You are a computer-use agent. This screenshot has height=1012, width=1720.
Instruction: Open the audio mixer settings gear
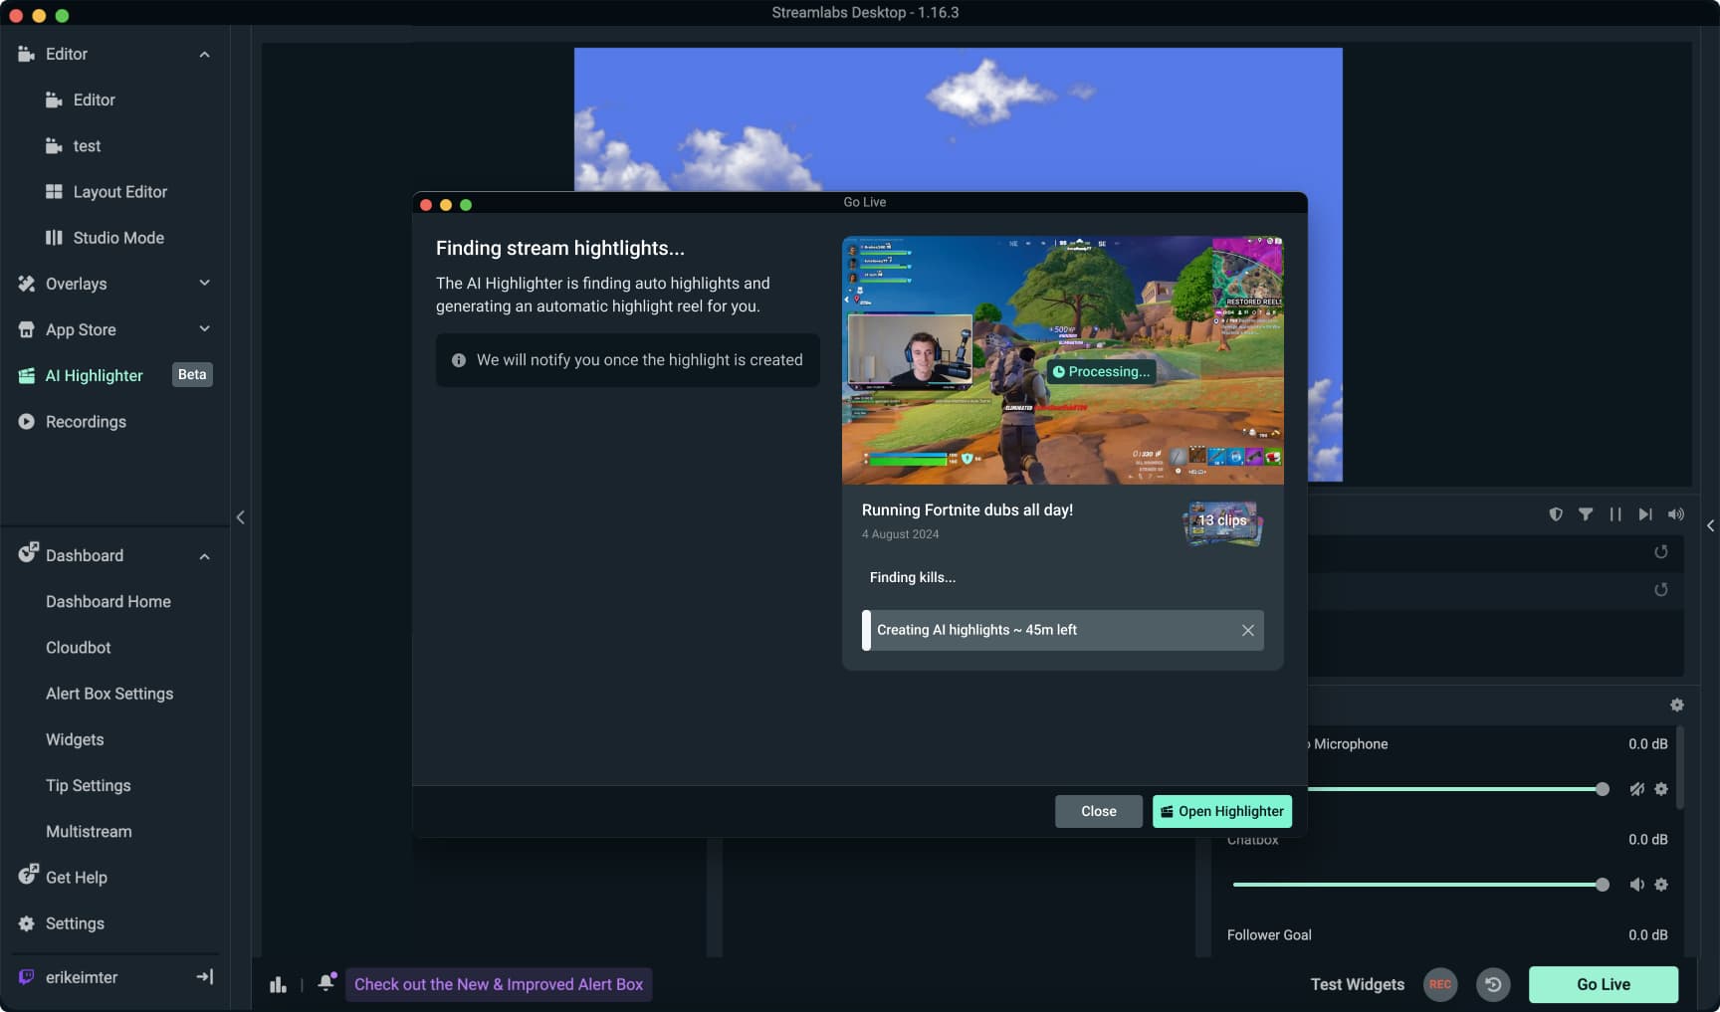click(1676, 705)
